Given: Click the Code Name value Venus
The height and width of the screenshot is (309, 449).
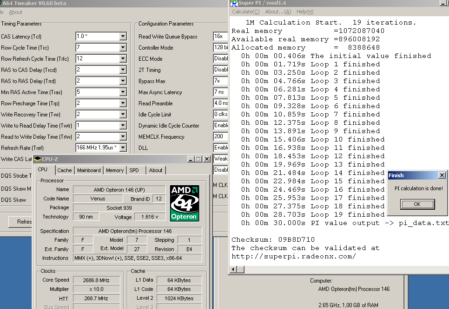Looking at the screenshot, I should click(x=98, y=199).
